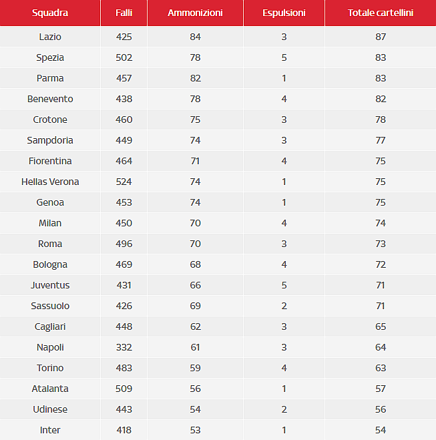Sort by the Ammonizioni column header
436x440 pixels.
pos(195,13)
